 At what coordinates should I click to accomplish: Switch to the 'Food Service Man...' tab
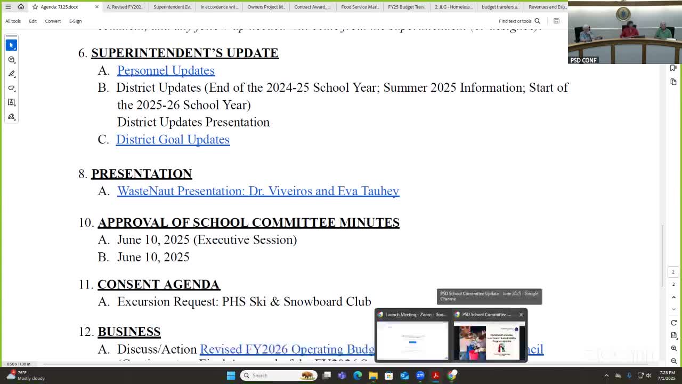[x=360, y=7]
